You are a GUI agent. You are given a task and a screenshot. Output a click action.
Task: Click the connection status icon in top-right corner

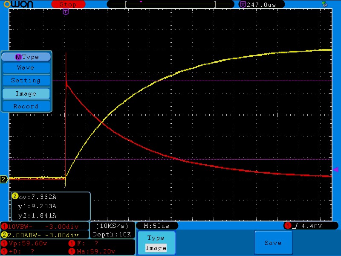325,4
